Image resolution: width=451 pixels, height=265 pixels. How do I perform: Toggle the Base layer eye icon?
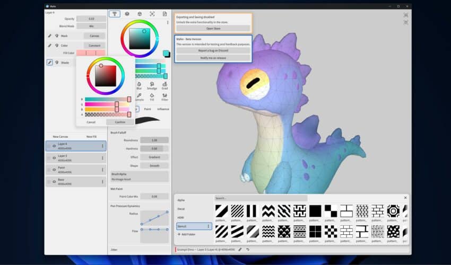point(54,182)
